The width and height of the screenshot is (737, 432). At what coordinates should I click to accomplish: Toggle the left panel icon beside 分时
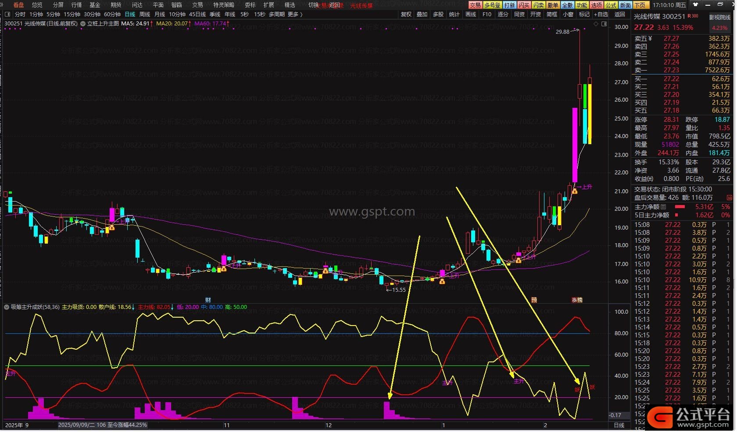pyautogui.click(x=7, y=14)
